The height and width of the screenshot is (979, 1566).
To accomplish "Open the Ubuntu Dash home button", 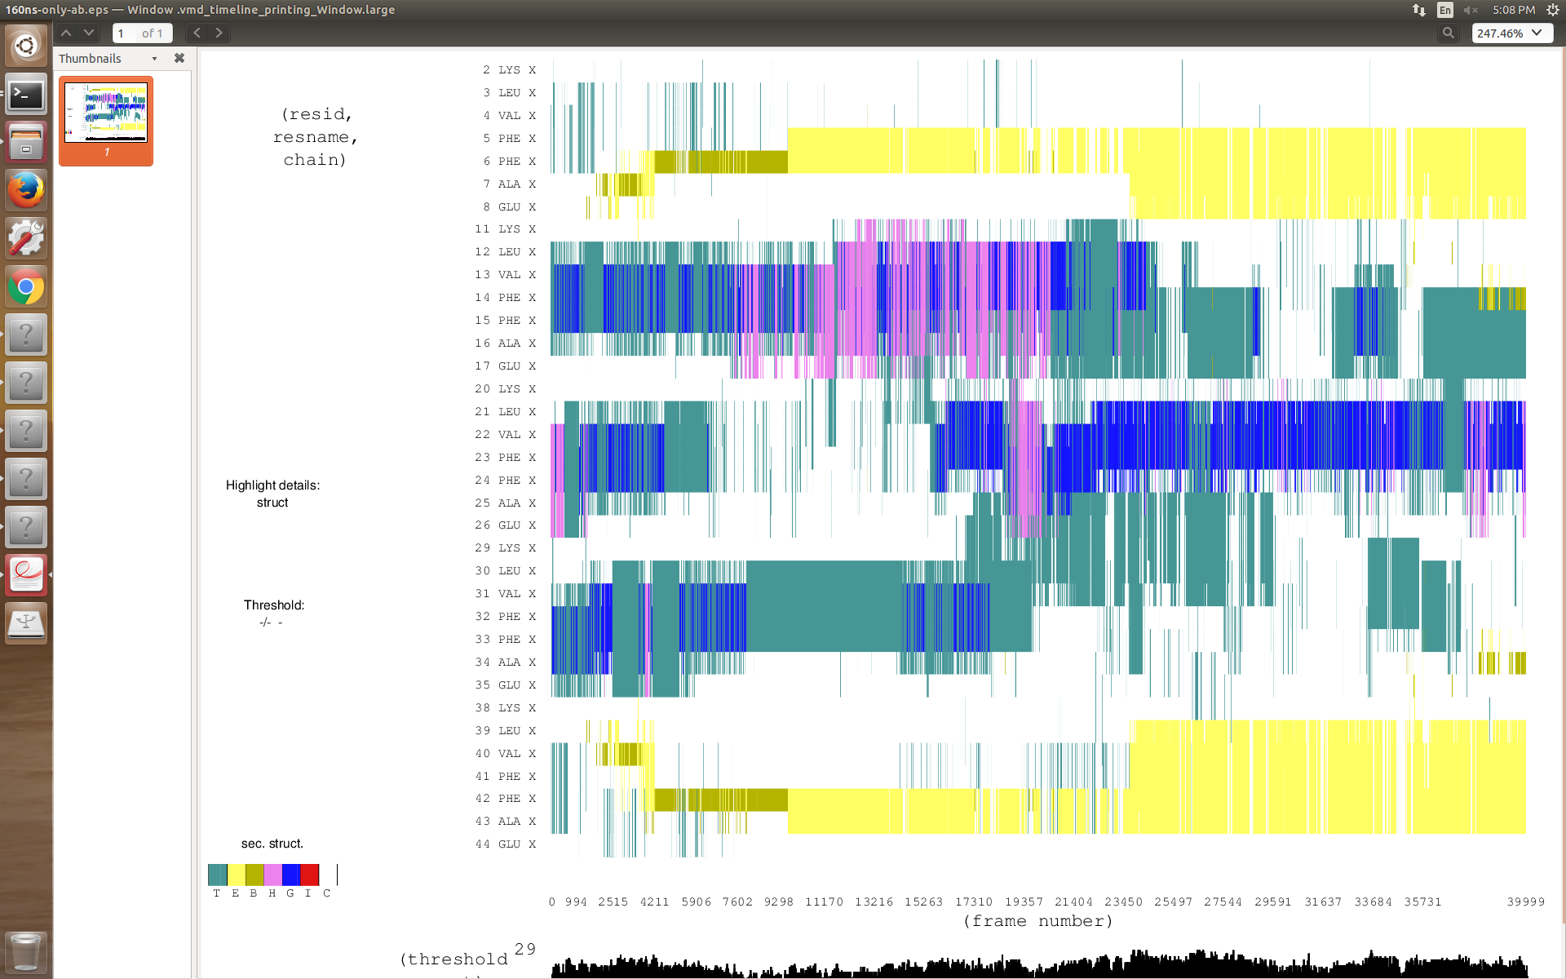I will [x=26, y=45].
